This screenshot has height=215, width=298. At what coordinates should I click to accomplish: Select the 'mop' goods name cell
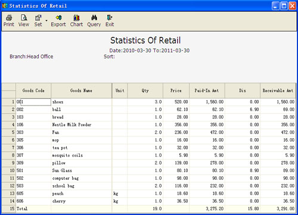tap(82, 140)
